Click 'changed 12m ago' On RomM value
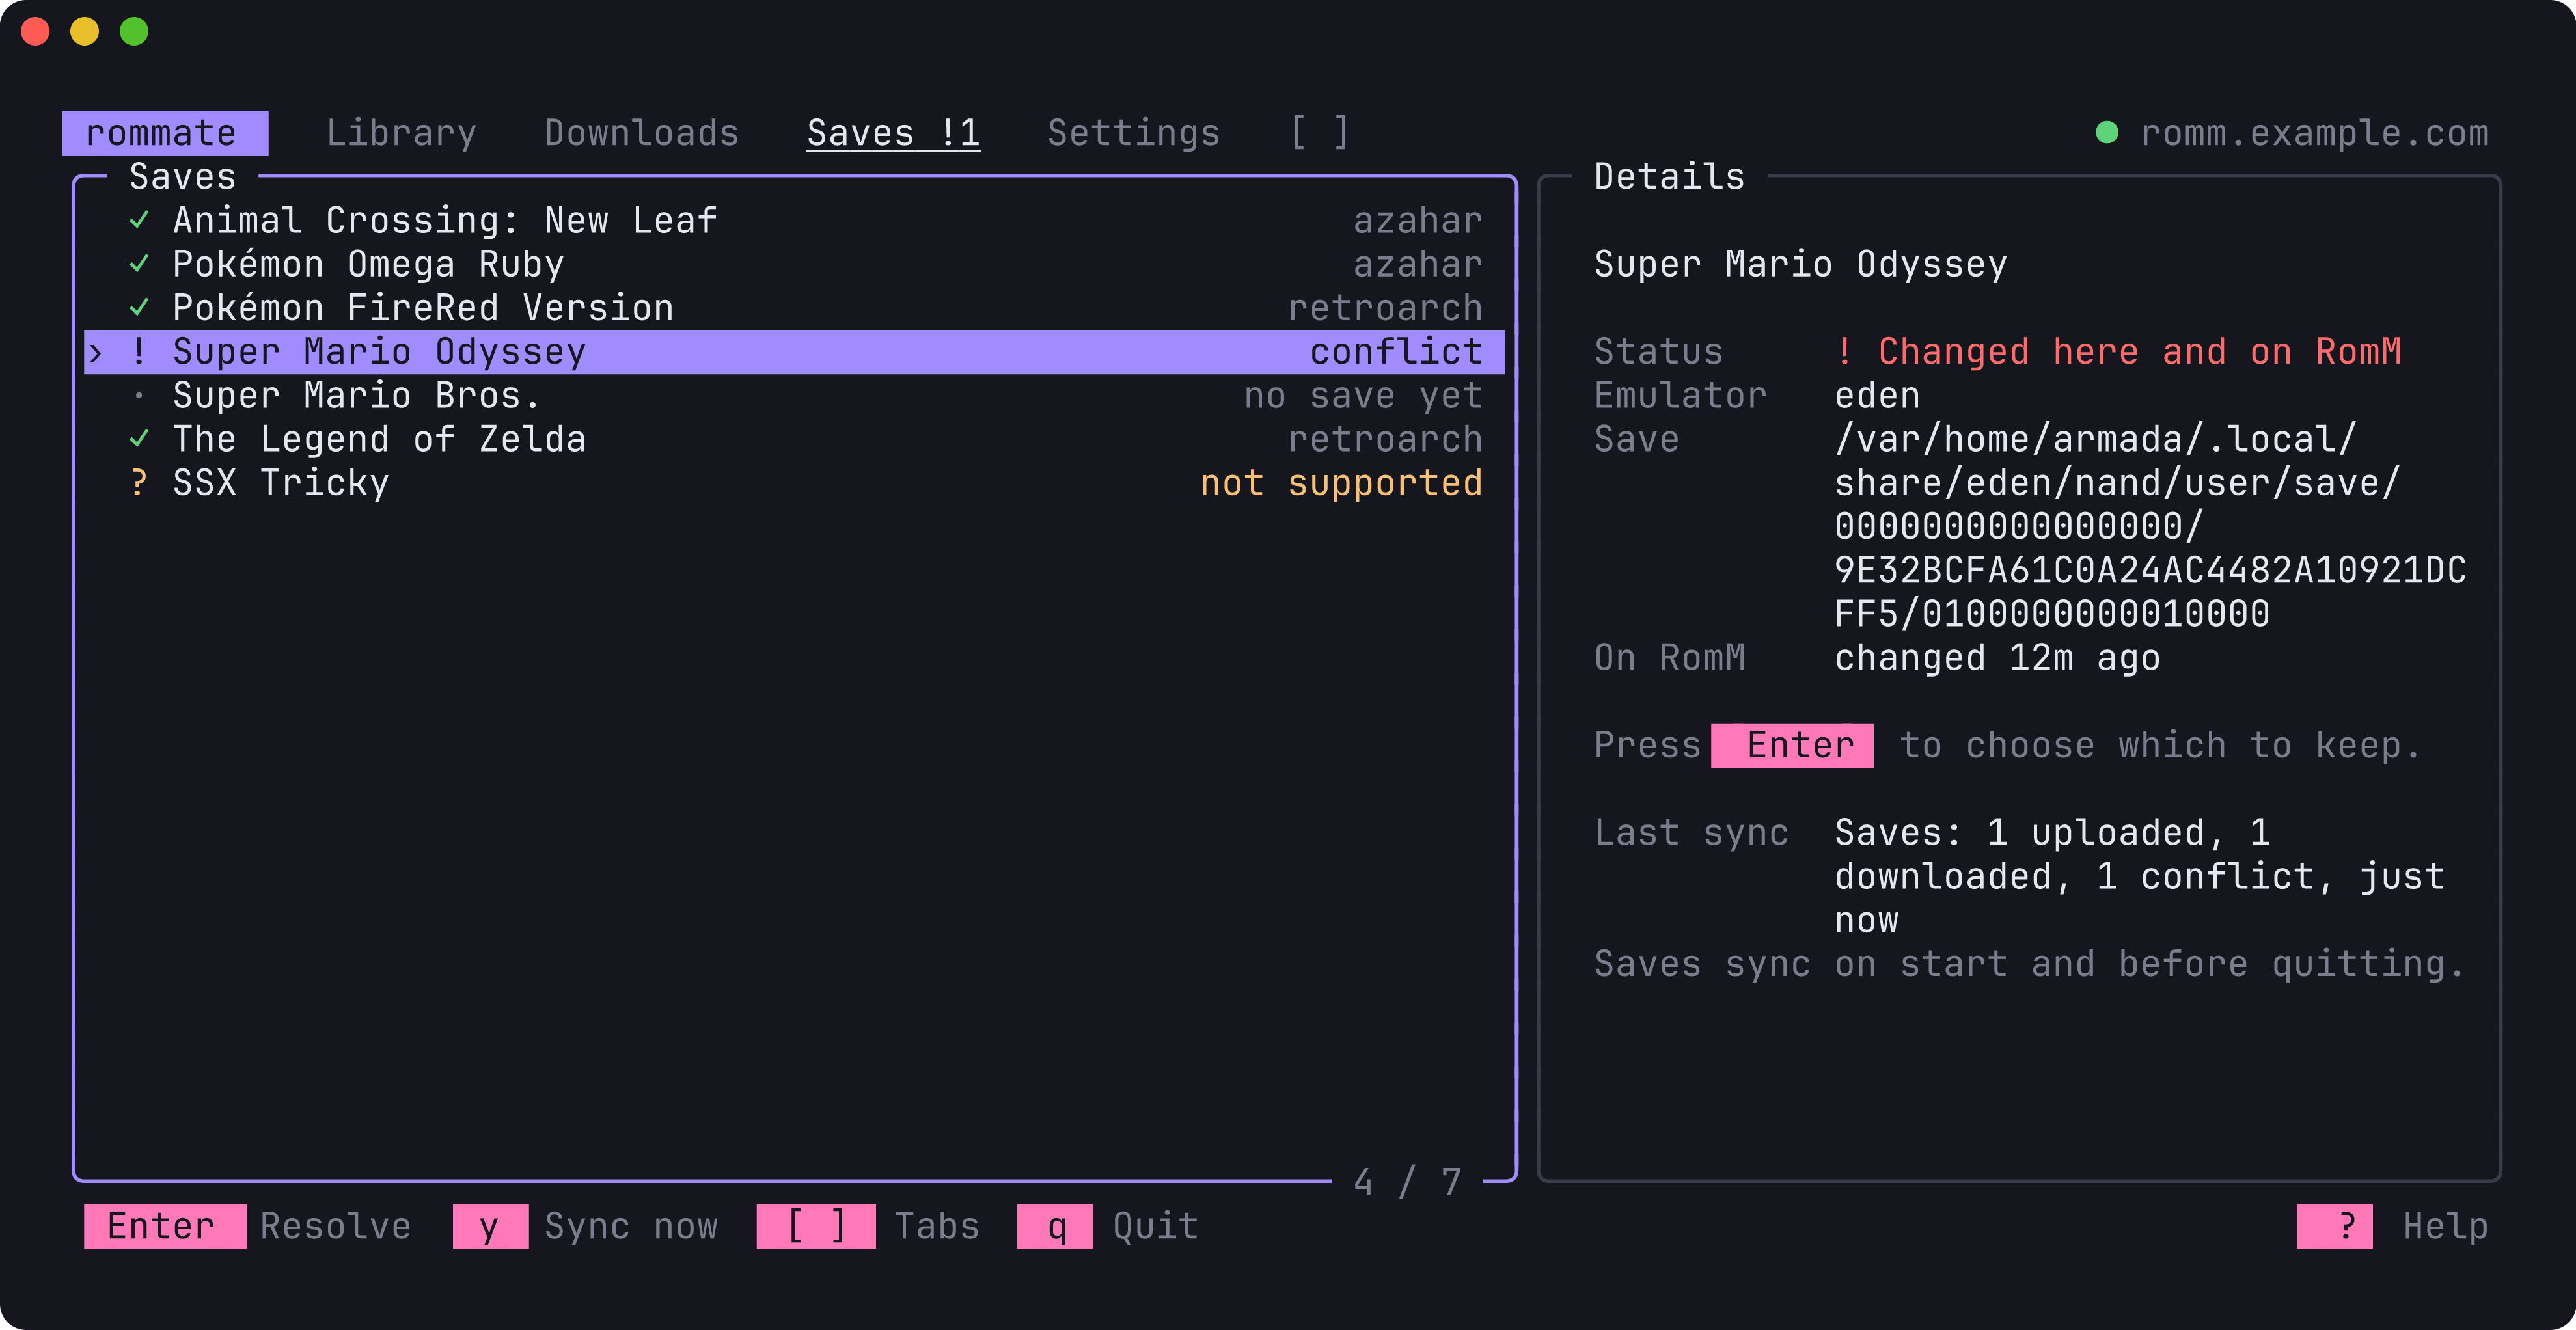Screen dimensions: 2576x1330 pos(1997,658)
